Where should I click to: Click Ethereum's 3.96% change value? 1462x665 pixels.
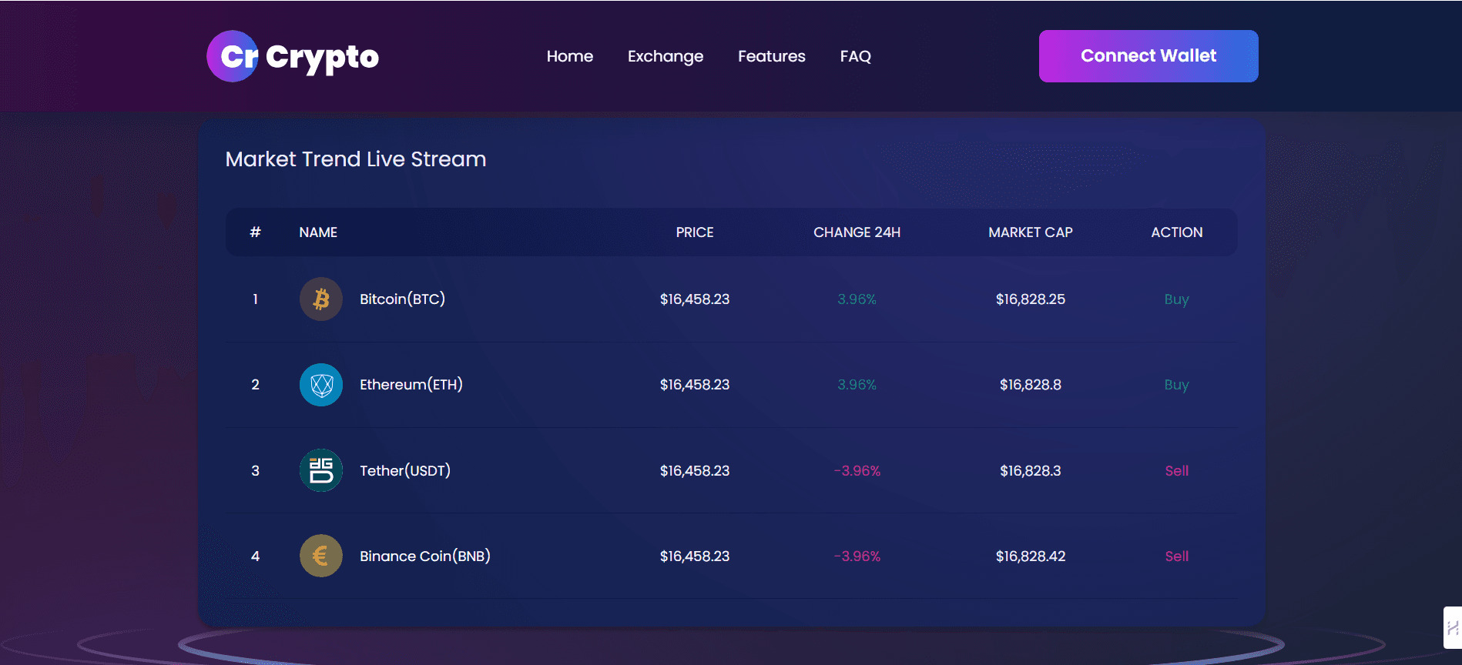click(x=857, y=384)
